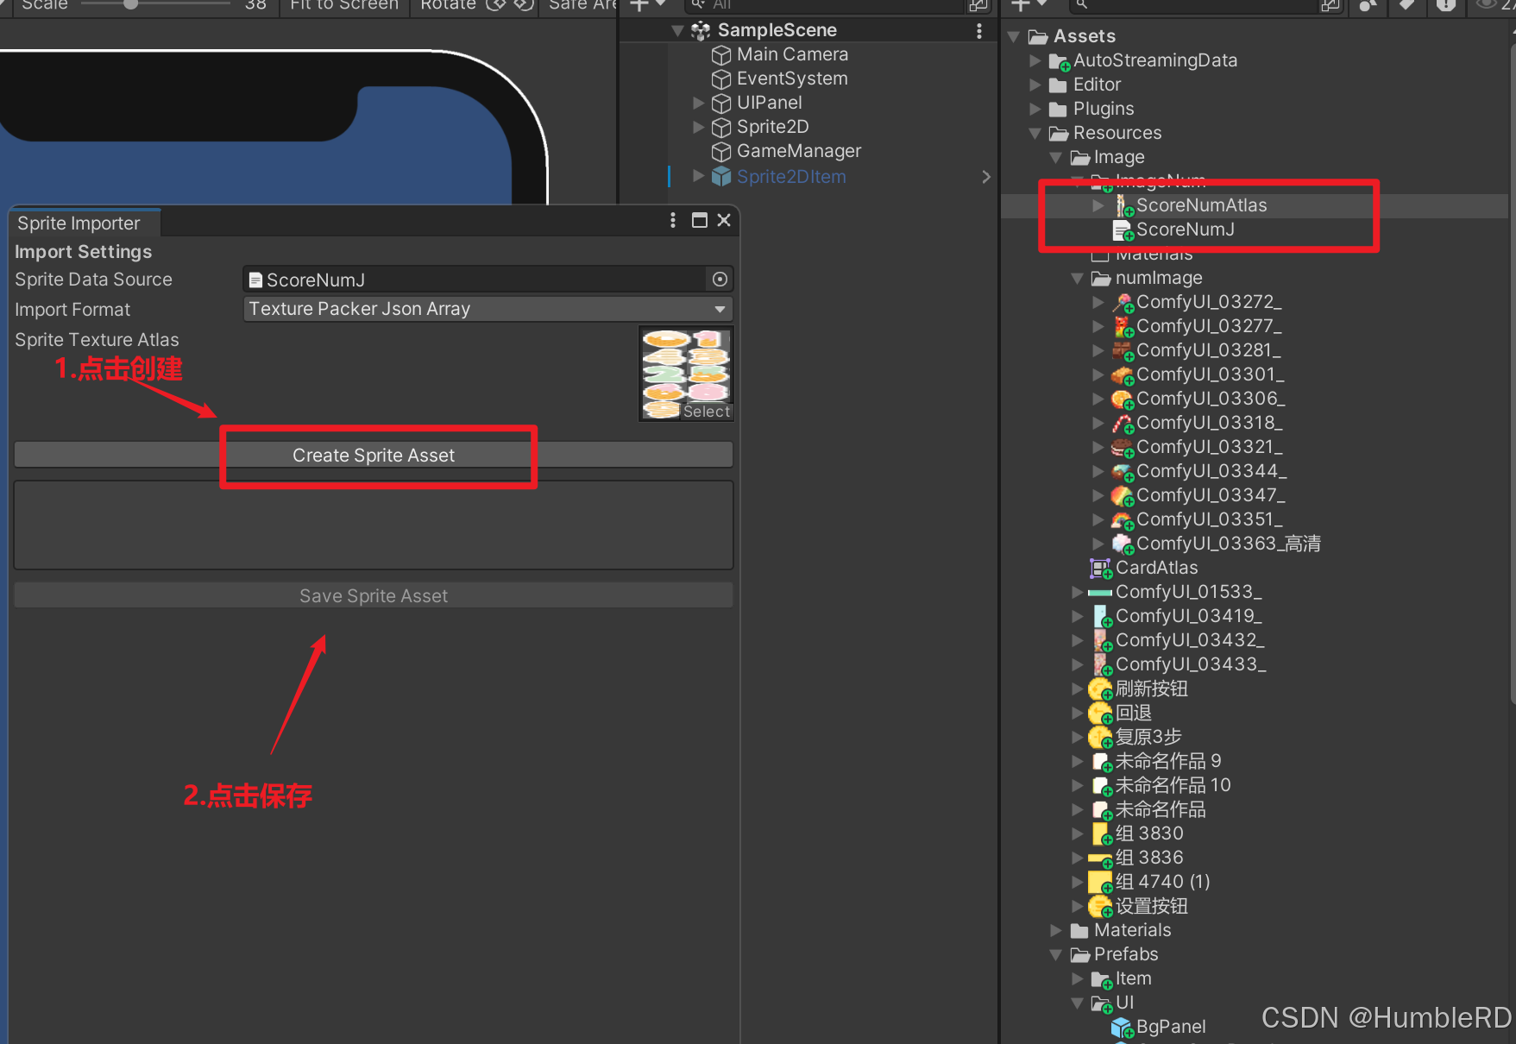This screenshot has height=1044, width=1516.
Task: Adjust the Scale slider handle
Action: 130,4
